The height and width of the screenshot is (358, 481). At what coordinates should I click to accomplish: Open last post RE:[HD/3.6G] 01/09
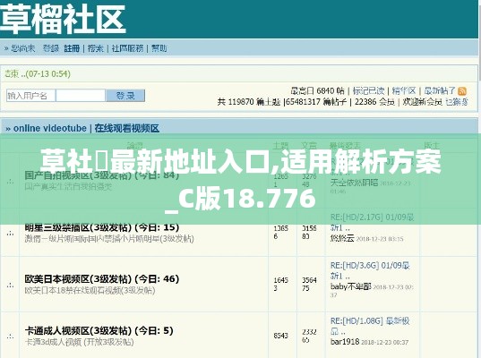tap(370, 270)
